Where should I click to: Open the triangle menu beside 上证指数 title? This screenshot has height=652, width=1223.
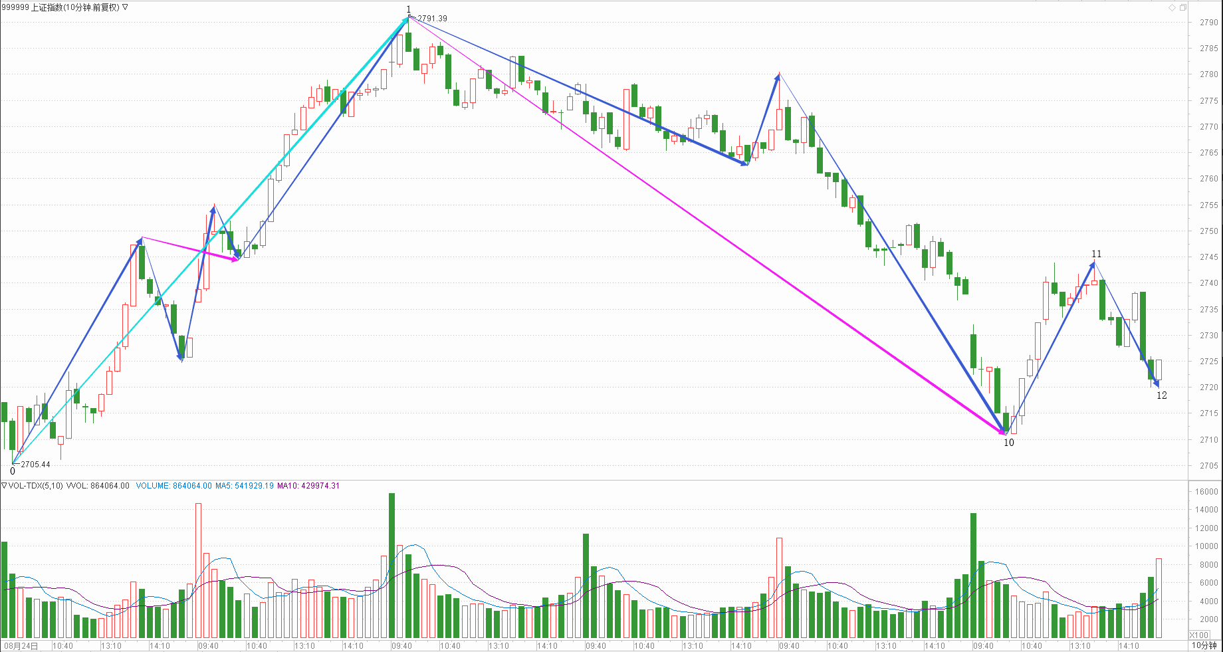tap(125, 7)
